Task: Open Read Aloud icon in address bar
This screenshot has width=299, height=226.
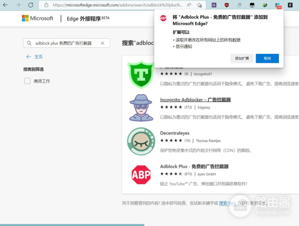Action: coord(189,5)
